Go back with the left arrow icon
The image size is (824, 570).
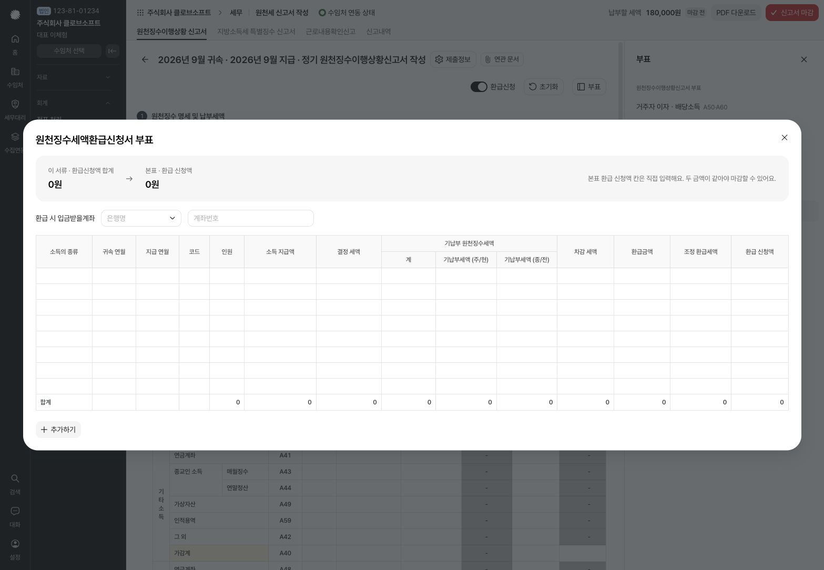coord(145,59)
